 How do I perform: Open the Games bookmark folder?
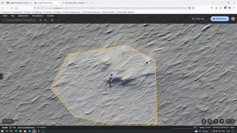tap(27, 12)
